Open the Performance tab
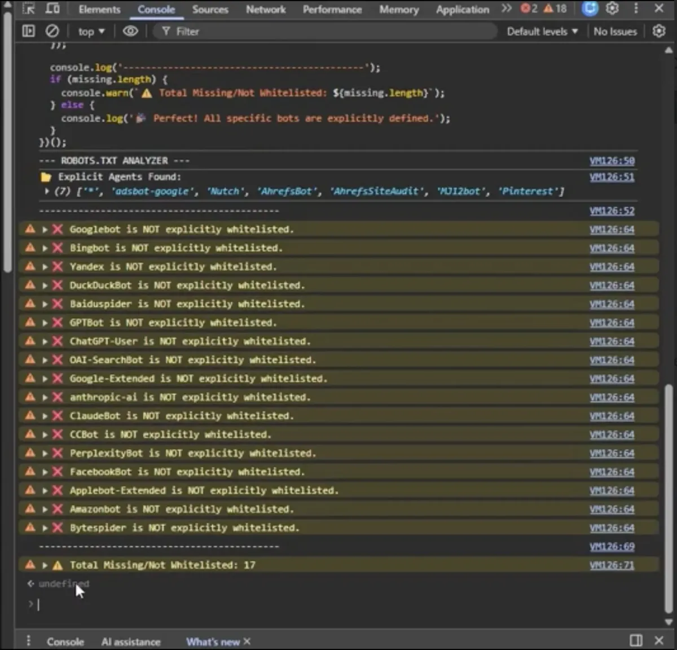This screenshot has height=650, width=677. pyautogui.click(x=332, y=10)
